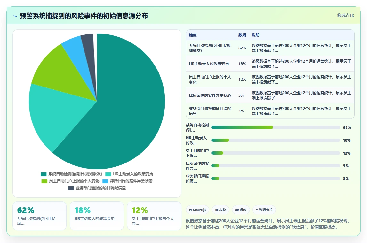
Task: Open the 62% 系统自动检测 data card
Action: pos(40,216)
